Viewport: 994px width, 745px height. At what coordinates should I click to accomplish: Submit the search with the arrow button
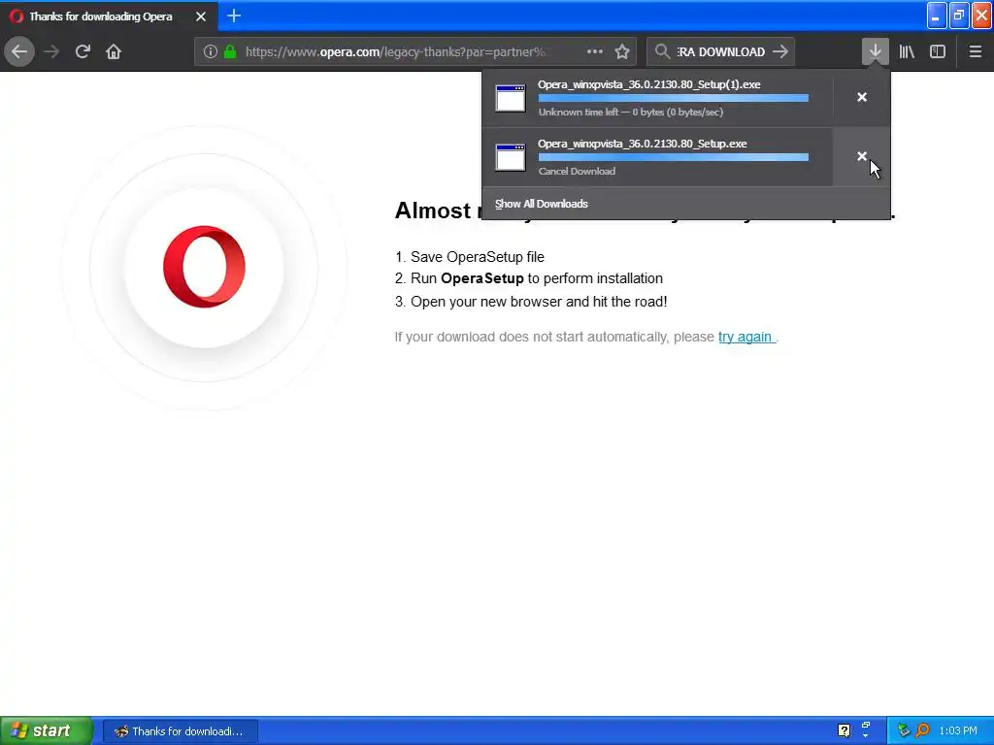[x=780, y=52]
